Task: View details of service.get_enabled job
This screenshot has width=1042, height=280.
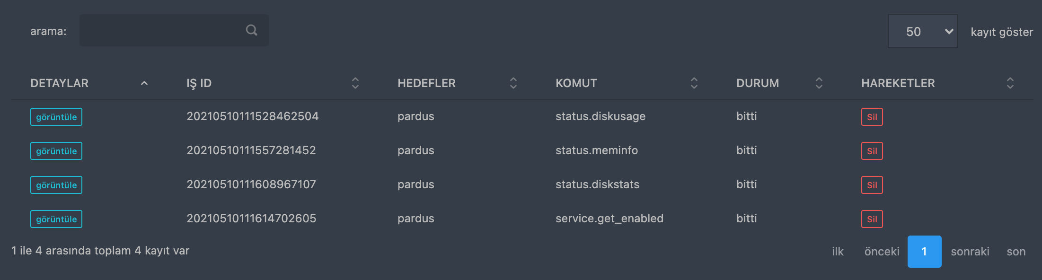Action: pyautogui.click(x=56, y=219)
